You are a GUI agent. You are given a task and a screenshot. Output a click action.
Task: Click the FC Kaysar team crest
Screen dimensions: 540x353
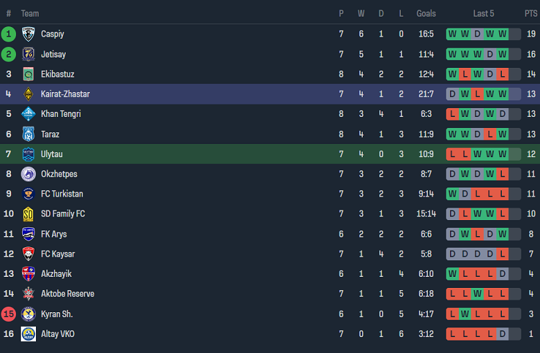[x=28, y=254]
